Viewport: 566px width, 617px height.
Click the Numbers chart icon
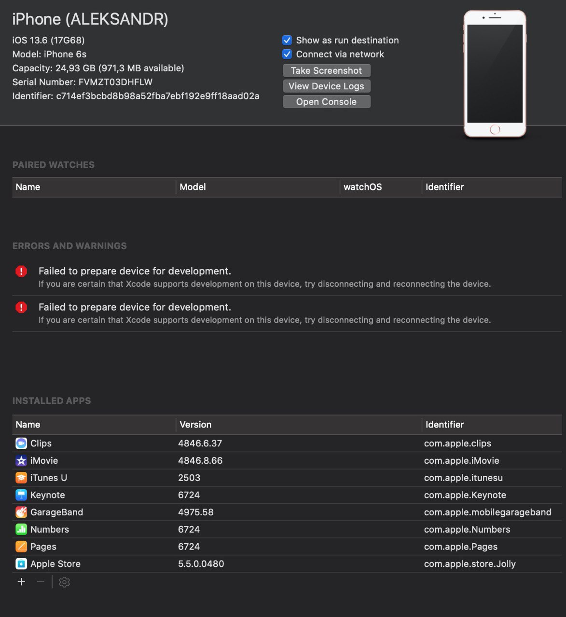[x=21, y=529]
